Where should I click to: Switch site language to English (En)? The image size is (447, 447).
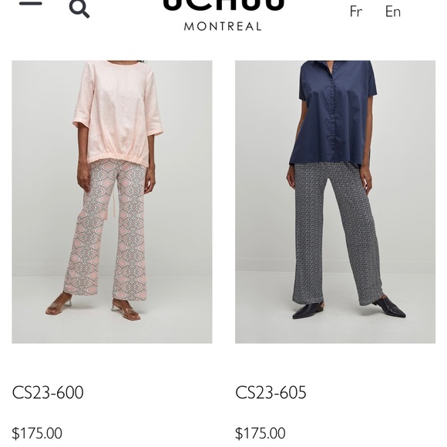393,12
